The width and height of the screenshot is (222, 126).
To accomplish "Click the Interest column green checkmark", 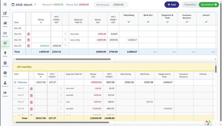I will (206, 22).
